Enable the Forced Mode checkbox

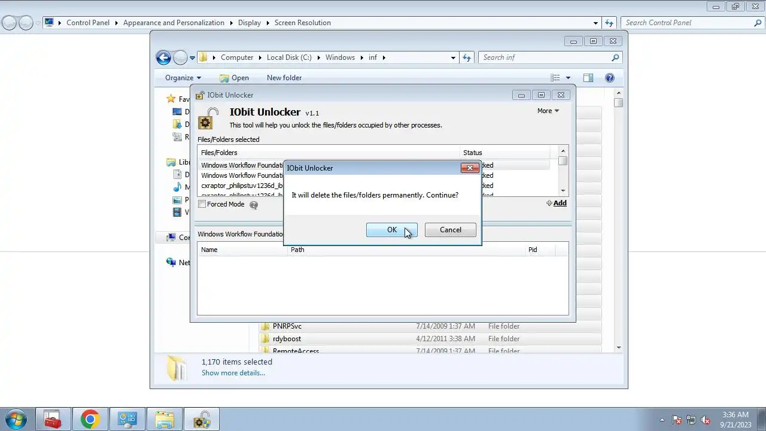pyautogui.click(x=202, y=204)
